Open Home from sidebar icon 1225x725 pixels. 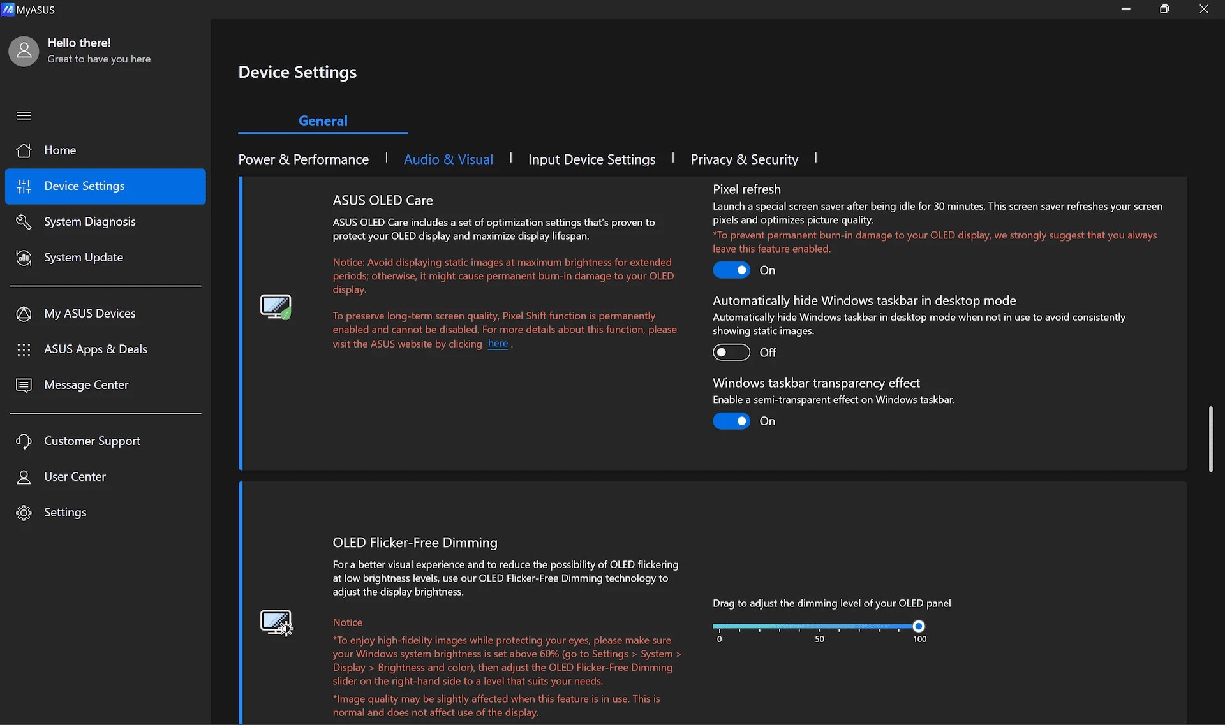coord(24,150)
